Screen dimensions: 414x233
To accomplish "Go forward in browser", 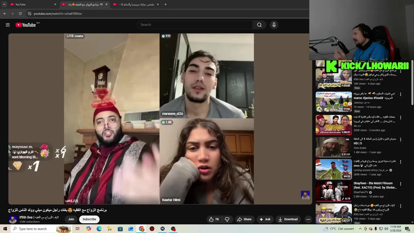I will click(12, 14).
